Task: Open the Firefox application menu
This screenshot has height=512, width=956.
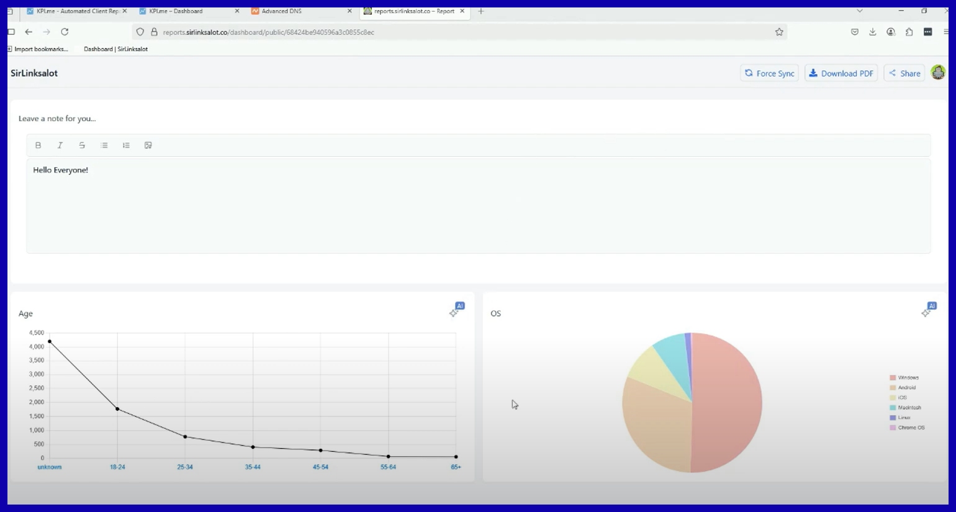Action: pos(946,32)
